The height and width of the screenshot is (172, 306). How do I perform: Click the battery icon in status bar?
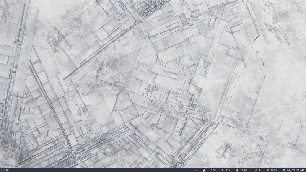point(237,170)
